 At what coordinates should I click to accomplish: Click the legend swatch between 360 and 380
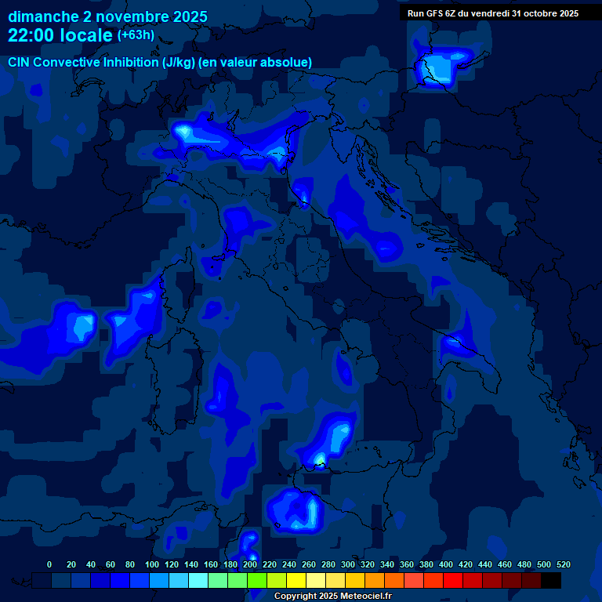coord(414,581)
